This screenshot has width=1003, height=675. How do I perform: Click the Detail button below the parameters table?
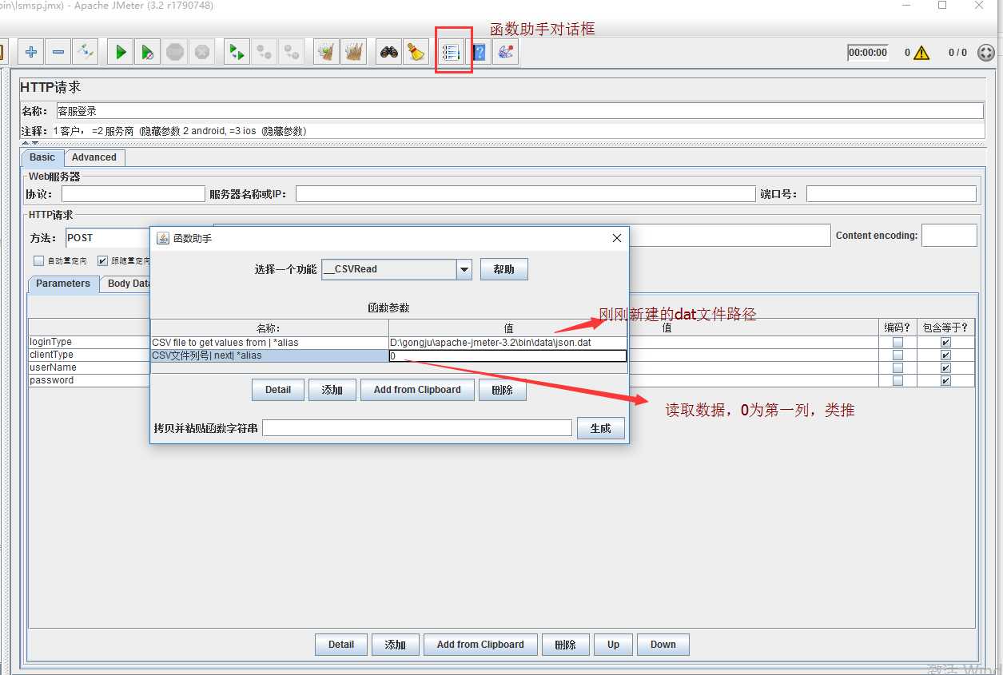click(x=341, y=645)
